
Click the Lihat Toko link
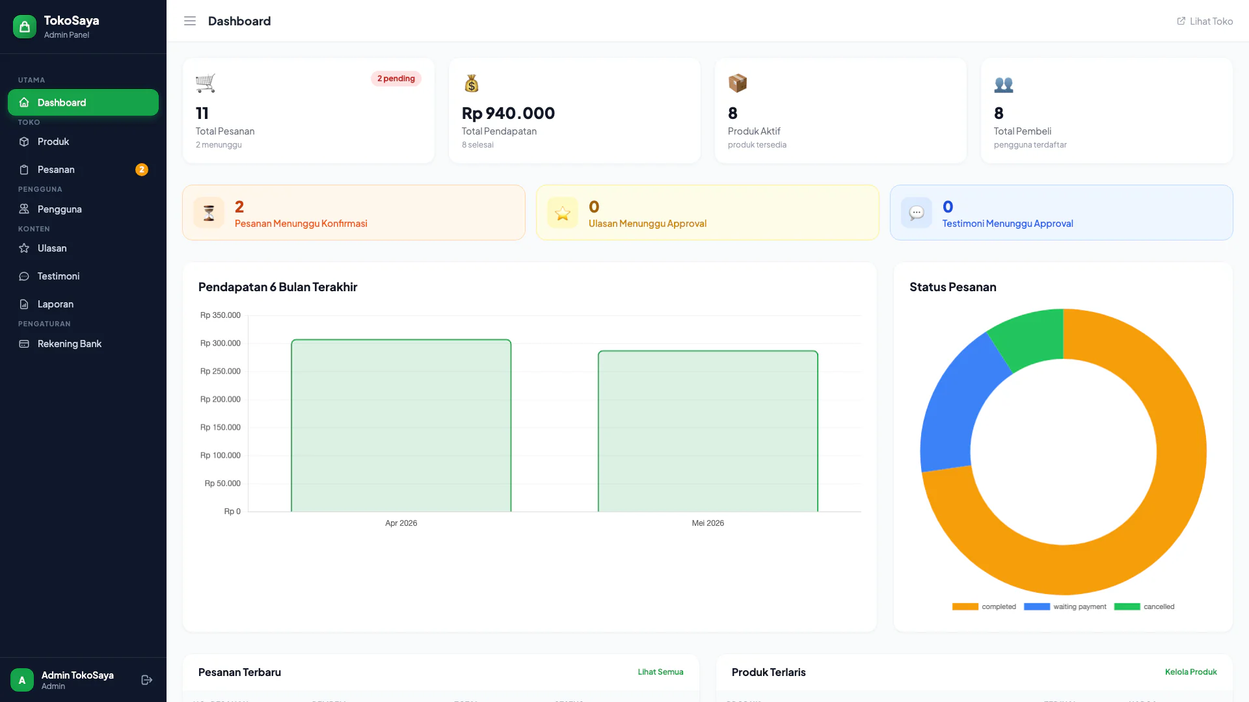[x=1205, y=21]
